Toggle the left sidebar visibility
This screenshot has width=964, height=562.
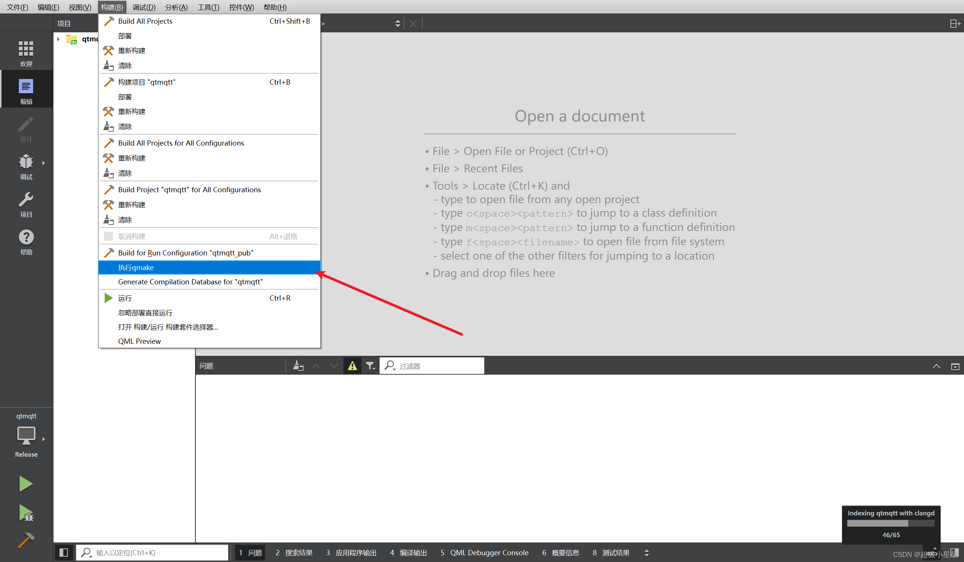[64, 553]
